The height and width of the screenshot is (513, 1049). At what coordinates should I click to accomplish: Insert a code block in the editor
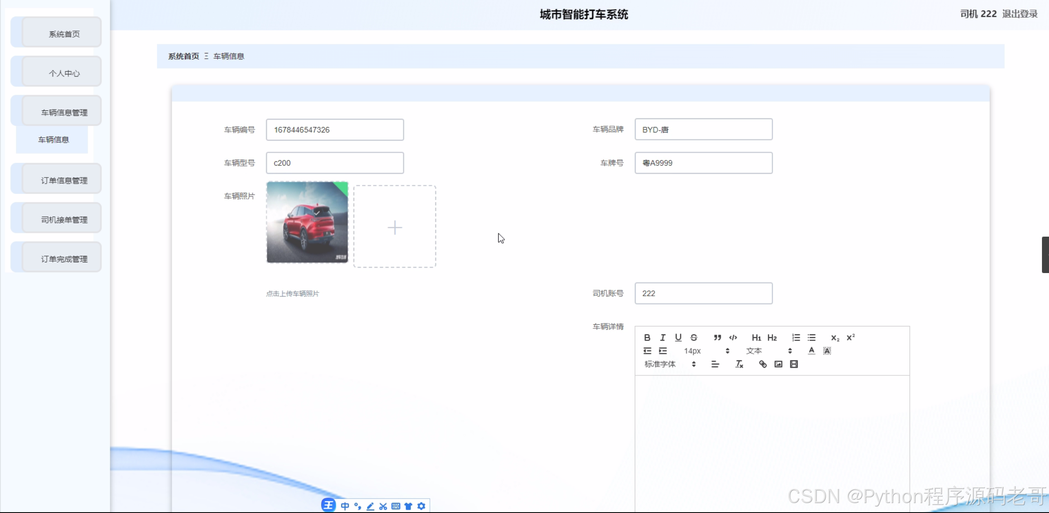[733, 338]
